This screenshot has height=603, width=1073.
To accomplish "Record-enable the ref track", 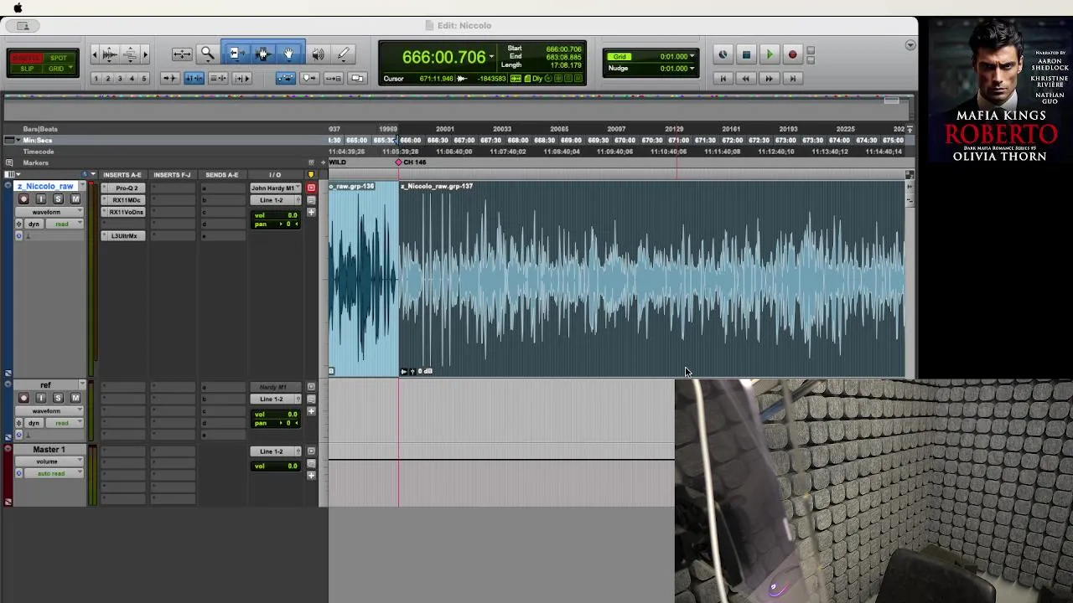I will tap(23, 398).
